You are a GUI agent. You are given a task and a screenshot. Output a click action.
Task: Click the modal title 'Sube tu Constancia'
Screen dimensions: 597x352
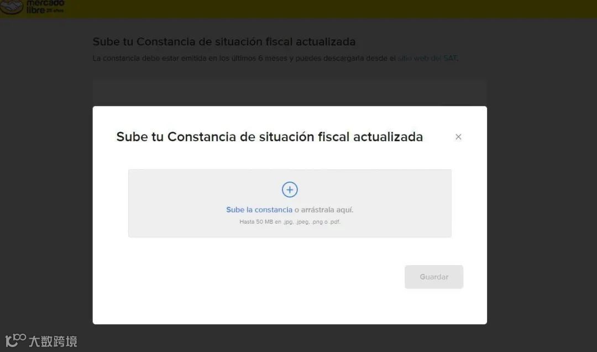(x=270, y=137)
